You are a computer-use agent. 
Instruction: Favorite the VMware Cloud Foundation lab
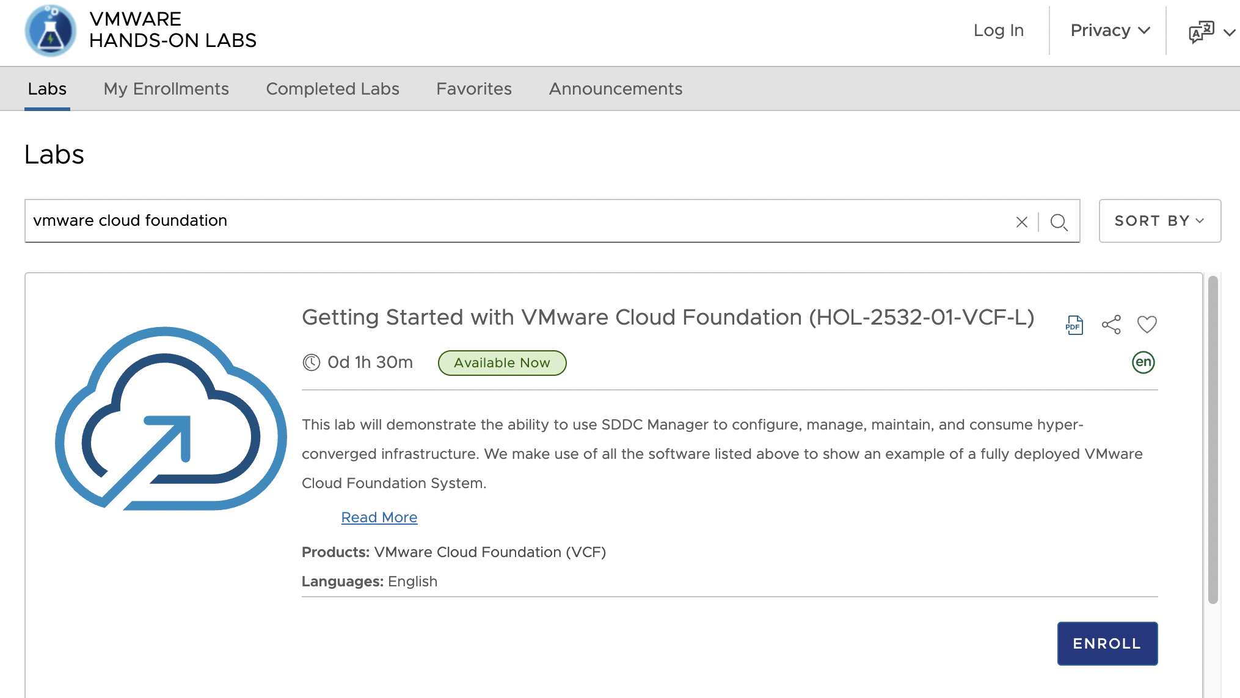pyautogui.click(x=1147, y=324)
